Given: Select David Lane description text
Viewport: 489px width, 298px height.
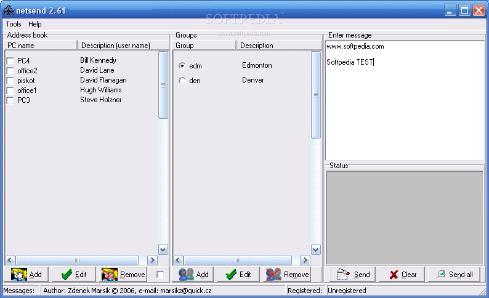Looking at the screenshot, I should click(97, 70).
